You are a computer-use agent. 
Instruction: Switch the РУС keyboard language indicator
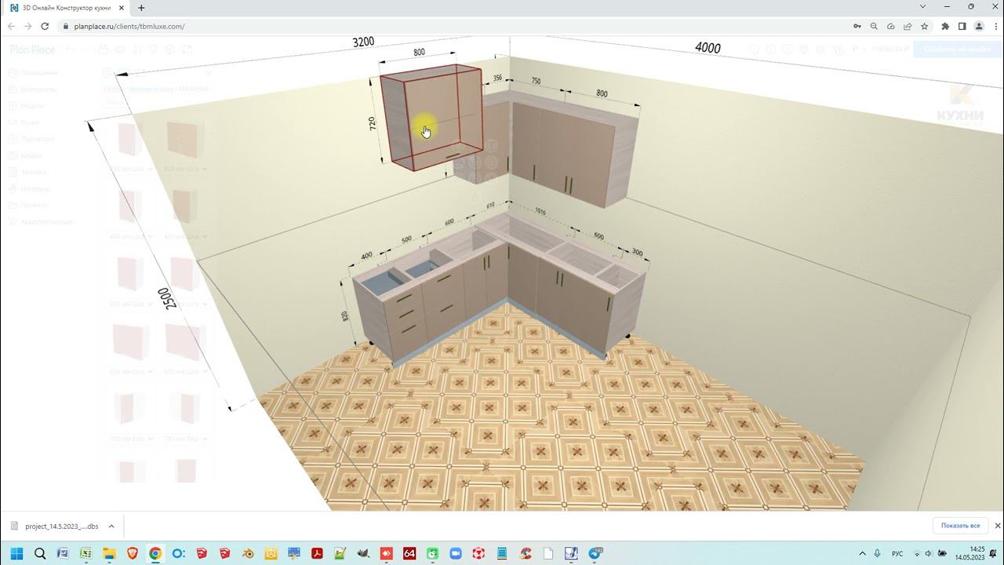click(897, 553)
